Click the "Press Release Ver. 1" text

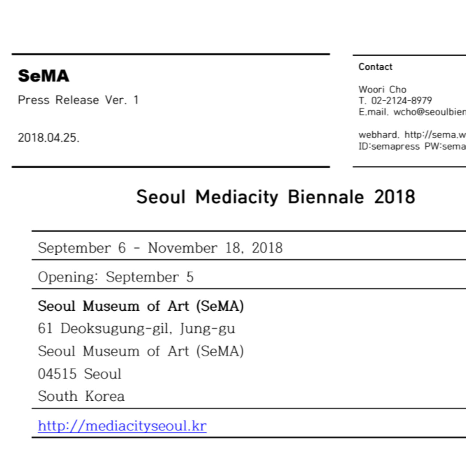[x=78, y=100]
